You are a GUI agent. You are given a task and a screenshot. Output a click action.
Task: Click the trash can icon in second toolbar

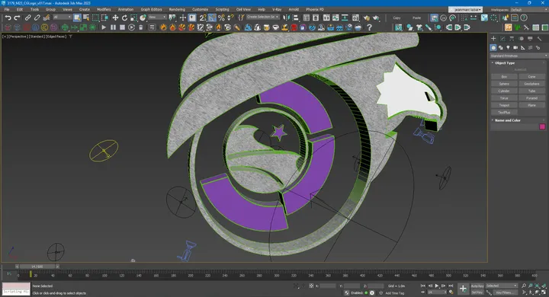(x=141, y=27)
